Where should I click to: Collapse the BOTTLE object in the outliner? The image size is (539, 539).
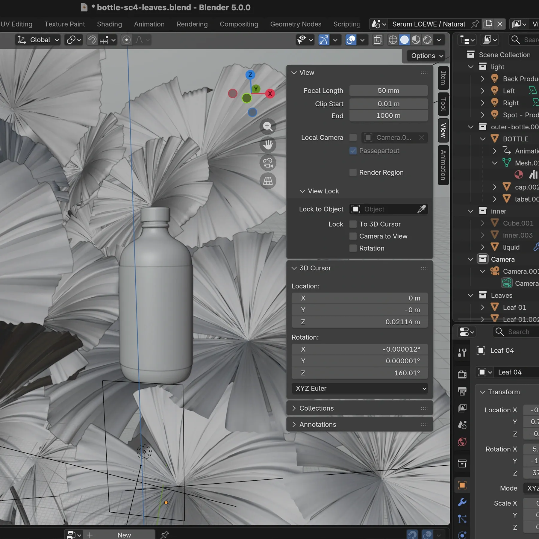483,139
